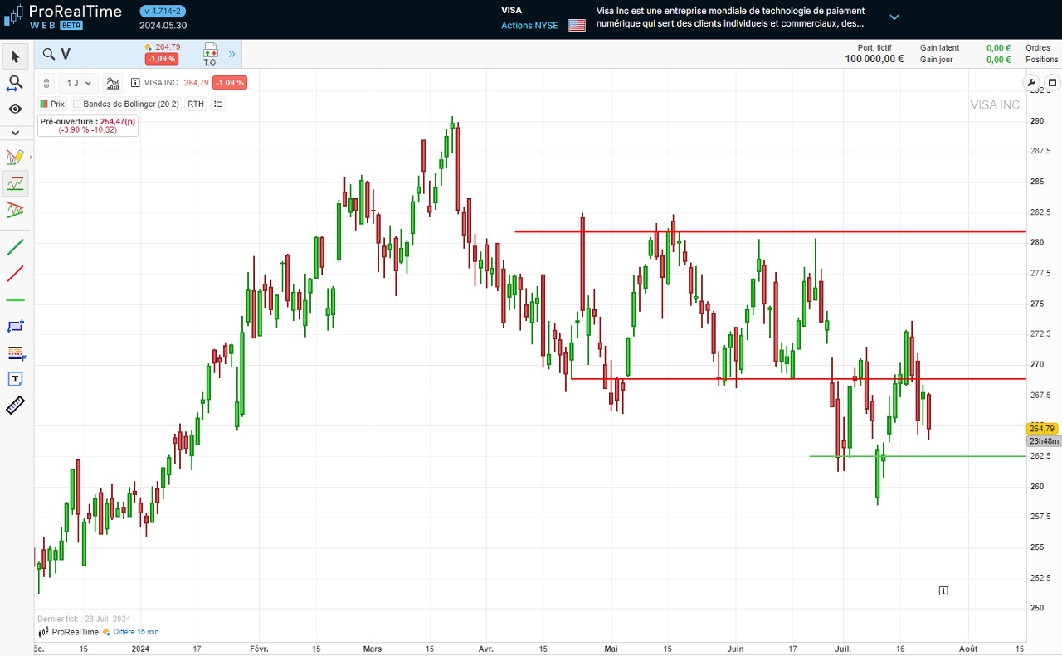This screenshot has width=1062, height=656.
Task: Click the scroll-lock icon left of 1 J
Action: pos(46,83)
